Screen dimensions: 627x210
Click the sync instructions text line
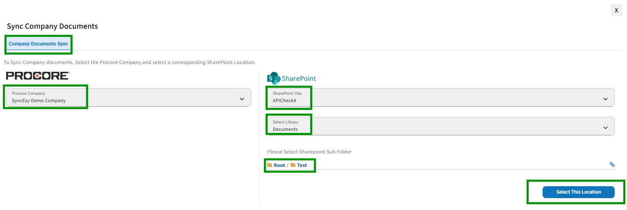[x=129, y=62]
